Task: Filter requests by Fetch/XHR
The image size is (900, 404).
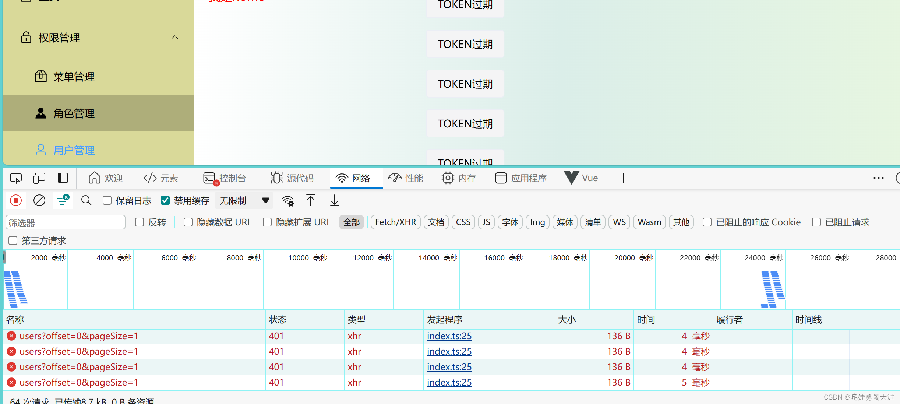Action: click(x=395, y=222)
